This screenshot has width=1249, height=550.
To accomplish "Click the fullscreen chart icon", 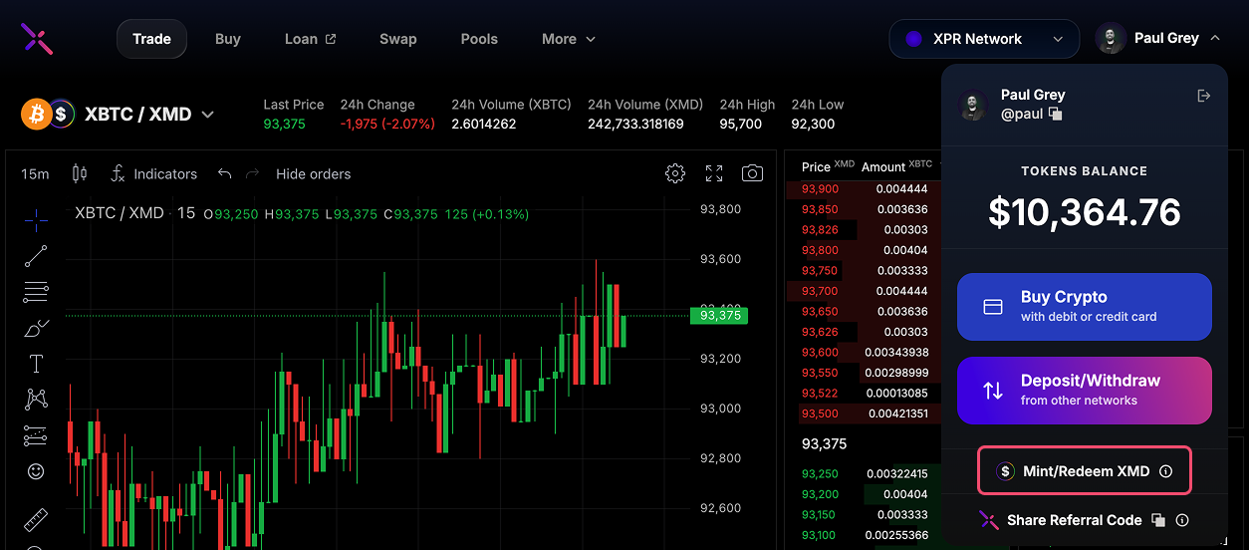I will (x=714, y=173).
